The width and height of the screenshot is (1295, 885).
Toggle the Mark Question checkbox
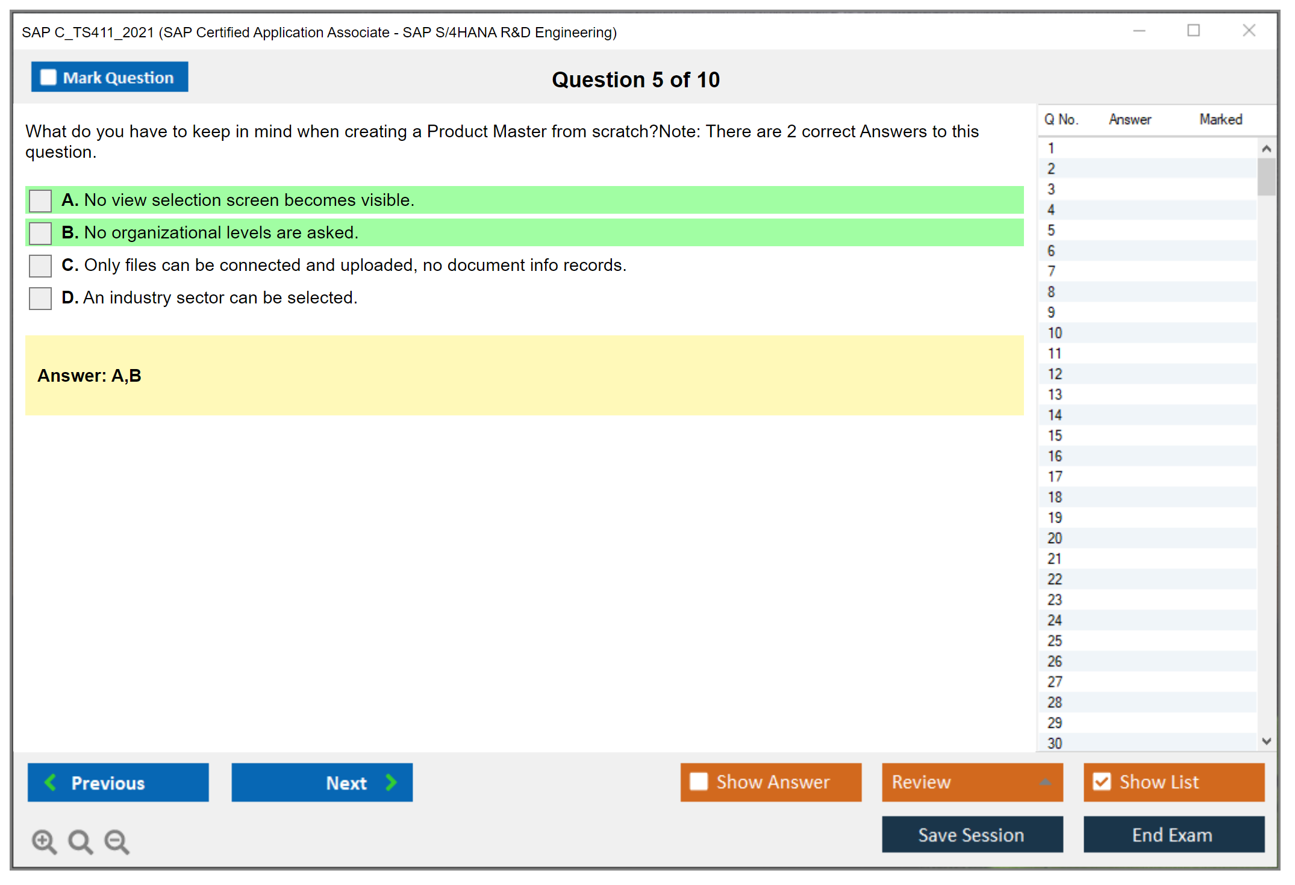[48, 77]
